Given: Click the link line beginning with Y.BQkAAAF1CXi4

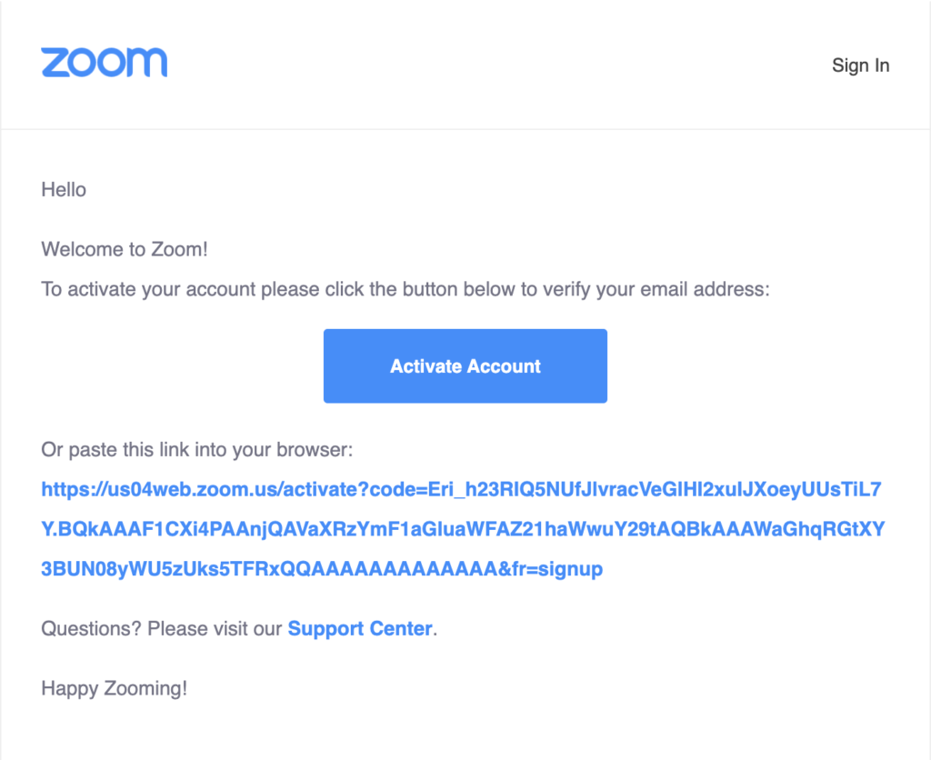Looking at the screenshot, I should tap(463, 529).
